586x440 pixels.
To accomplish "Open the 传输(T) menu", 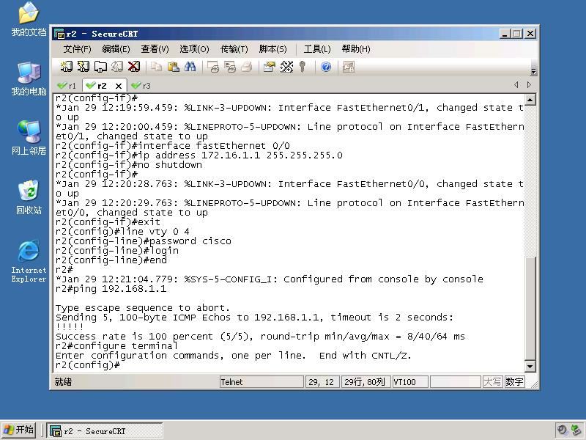I will pos(234,49).
